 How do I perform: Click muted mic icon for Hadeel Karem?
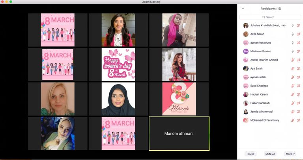tap(292, 95)
